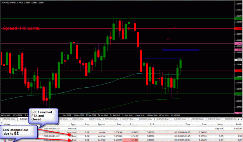Sort history by the Type column header
Image resolution: width=243 pixels, height=142 pixels.
73,125
